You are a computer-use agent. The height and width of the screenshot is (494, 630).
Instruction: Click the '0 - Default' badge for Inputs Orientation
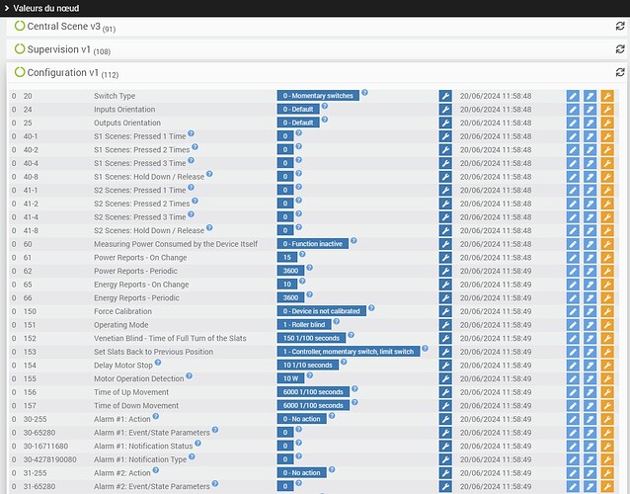click(298, 110)
